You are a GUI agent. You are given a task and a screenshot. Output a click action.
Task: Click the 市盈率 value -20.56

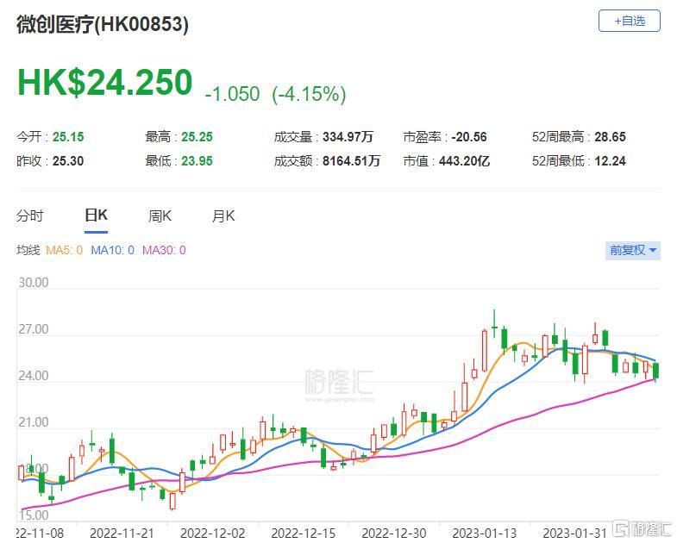click(469, 137)
